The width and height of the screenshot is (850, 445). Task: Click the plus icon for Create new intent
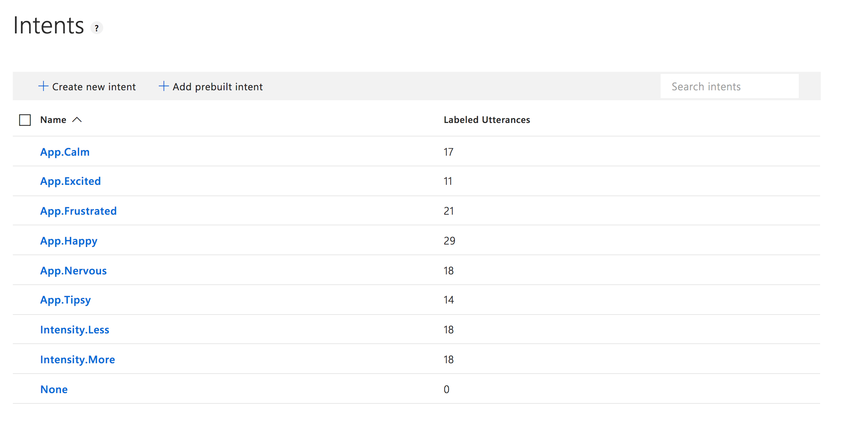pos(43,86)
